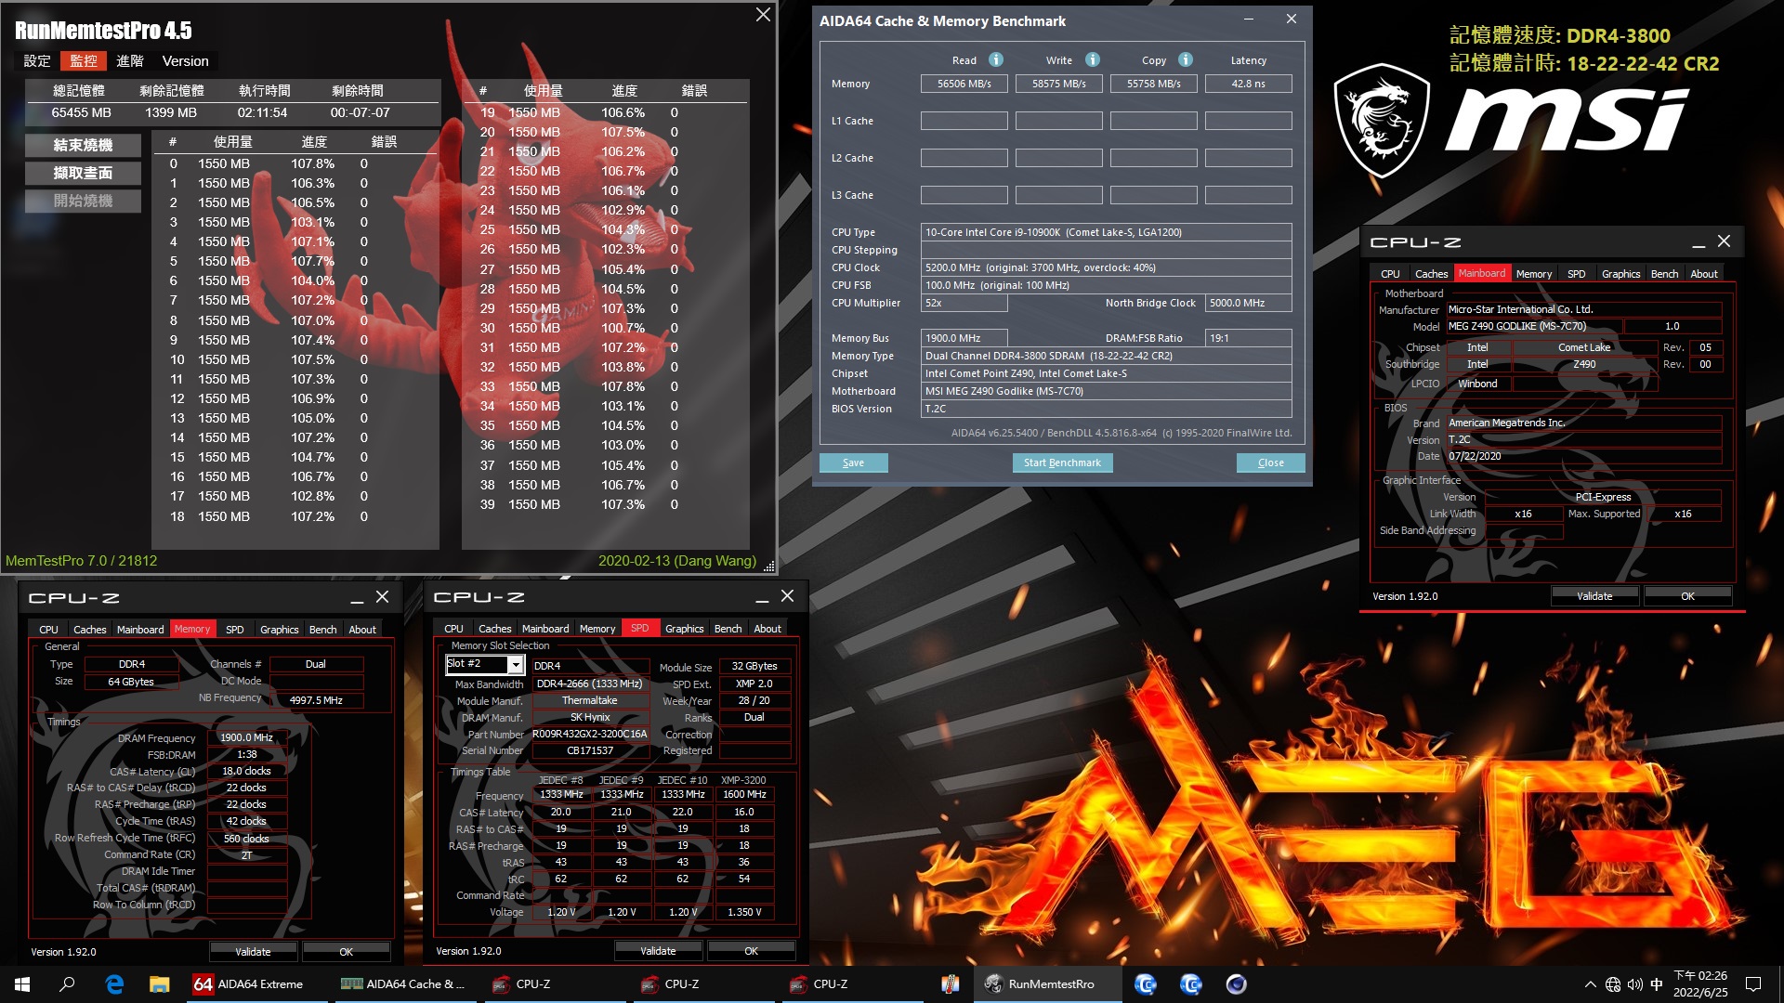
Task: Switch to the 進階 tab in RunMemtestPro
Action: point(130,61)
